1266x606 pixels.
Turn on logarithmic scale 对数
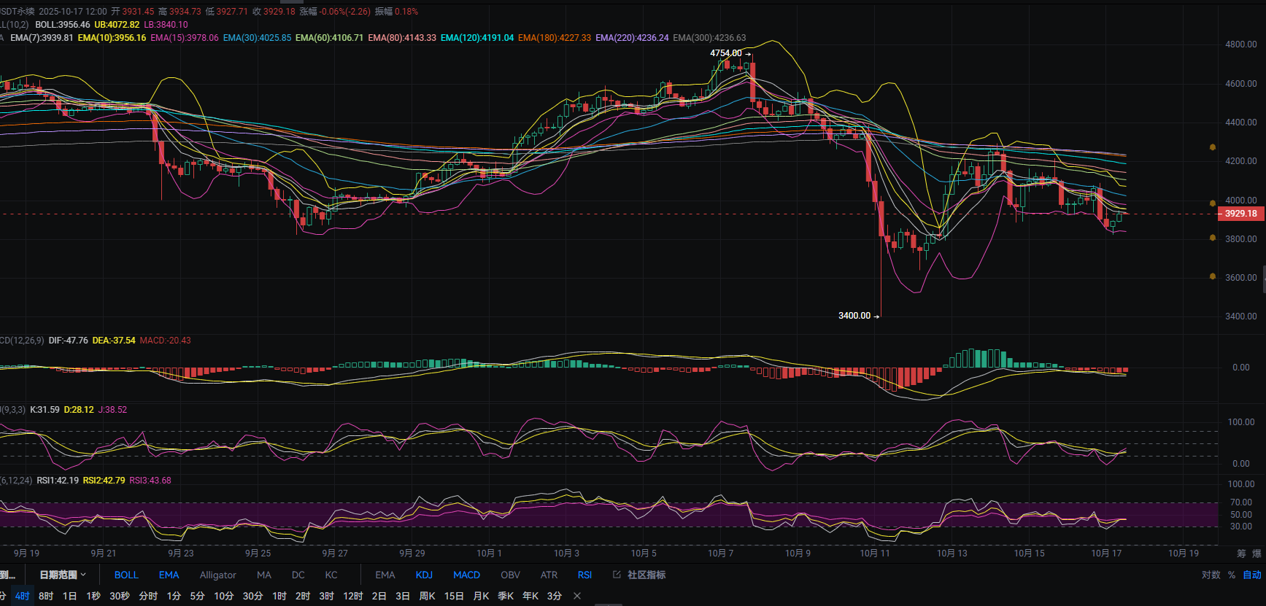point(1211,575)
